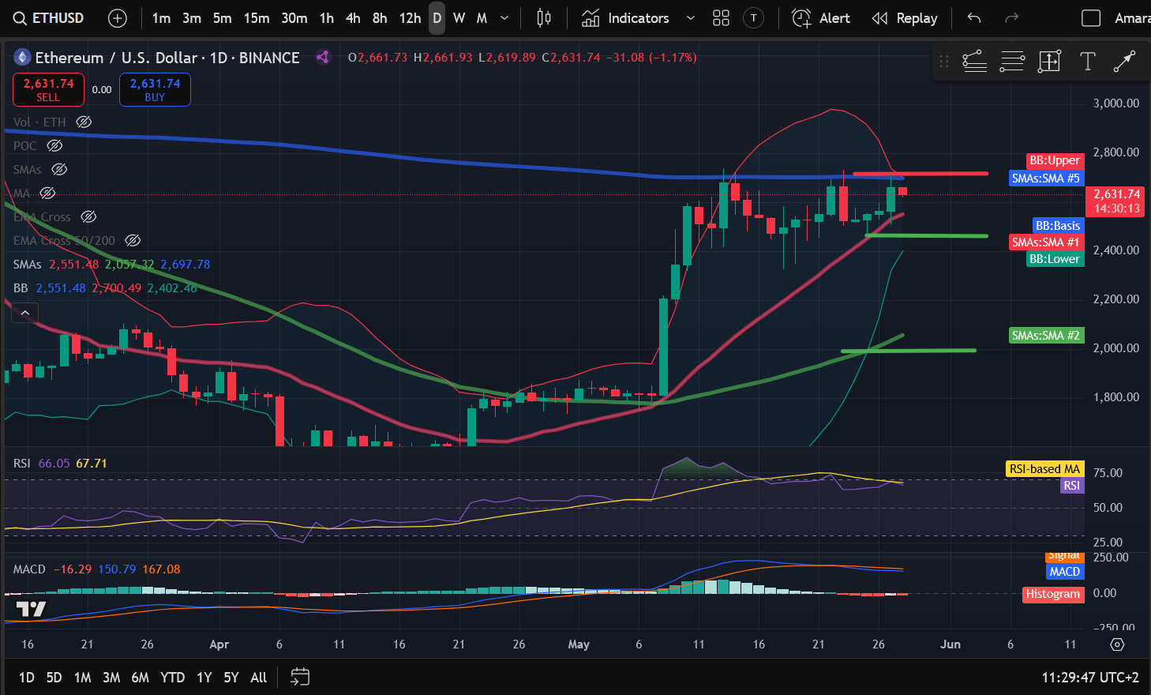Click the ETHUSD symbol search field
This screenshot has width=1151, height=695.
[48, 18]
